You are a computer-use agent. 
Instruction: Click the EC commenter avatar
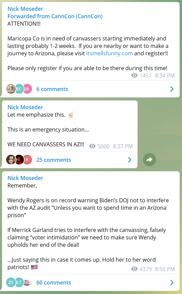click(19, 89)
